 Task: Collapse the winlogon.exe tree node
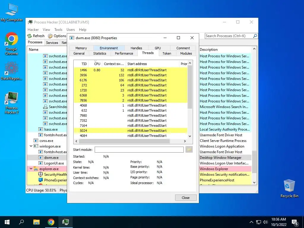[x=31, y=146]
